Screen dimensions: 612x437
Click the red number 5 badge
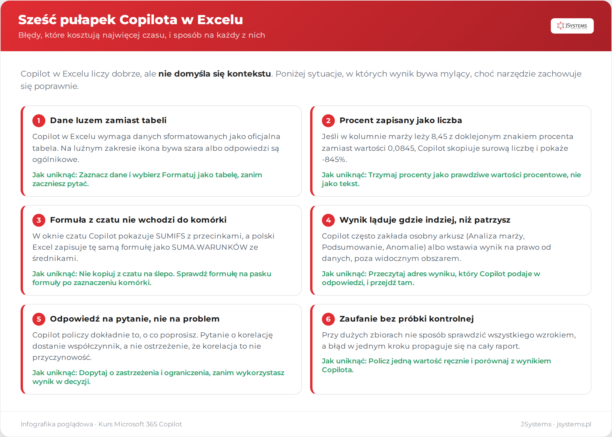point(39,319)
